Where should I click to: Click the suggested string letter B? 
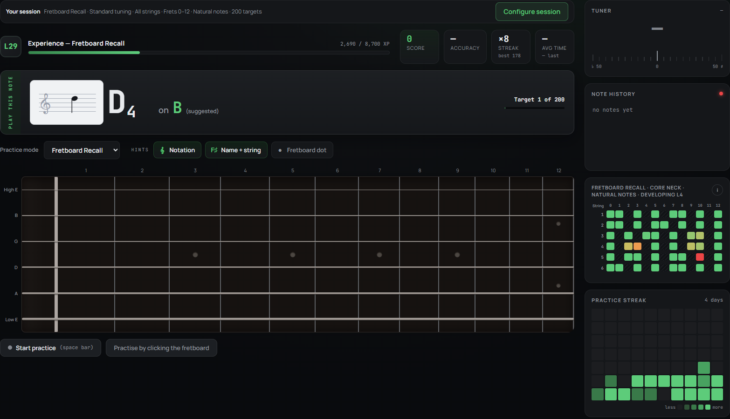pyautogui.click(x=178, y=108)
